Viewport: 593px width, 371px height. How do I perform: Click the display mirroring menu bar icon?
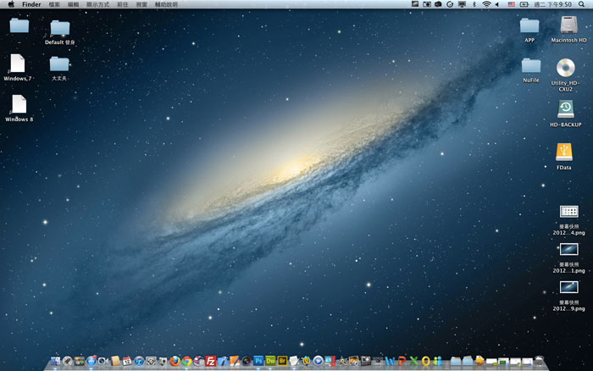point(462,4)
